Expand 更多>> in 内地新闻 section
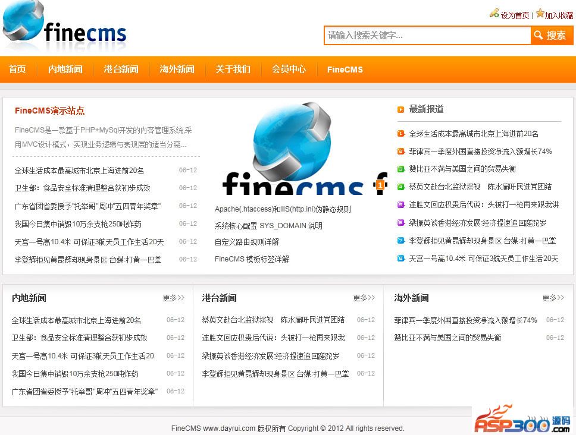 [x=174, y=298]
